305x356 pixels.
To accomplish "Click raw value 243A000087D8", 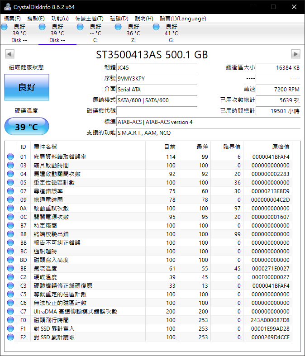I will pyautogui.click(x=270, y=320).
